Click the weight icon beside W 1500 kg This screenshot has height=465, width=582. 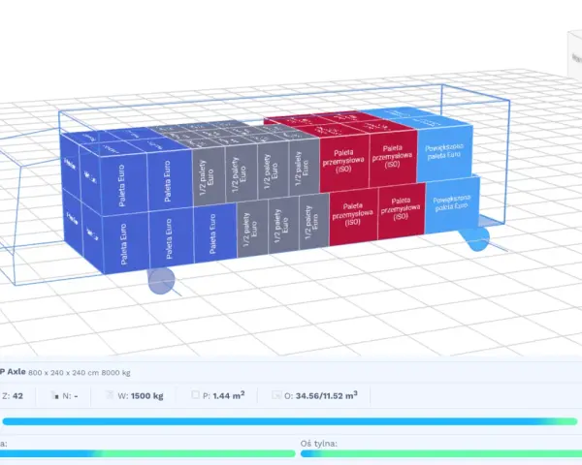(110, 395)
